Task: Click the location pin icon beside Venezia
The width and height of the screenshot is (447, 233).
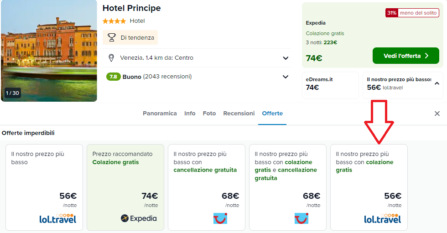Action: pos(111,58)
